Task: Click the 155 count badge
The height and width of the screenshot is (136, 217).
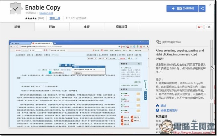Action: point(208,27)
